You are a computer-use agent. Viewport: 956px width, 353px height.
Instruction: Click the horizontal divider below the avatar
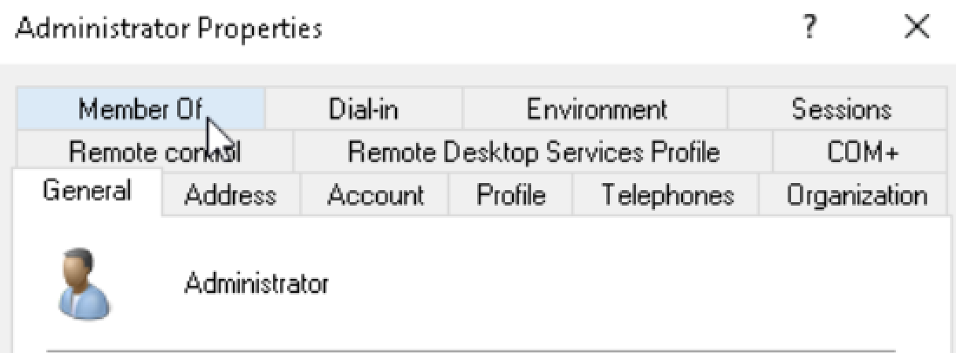(471, 350)
